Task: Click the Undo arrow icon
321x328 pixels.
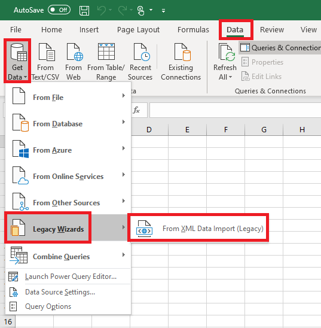Action: (102, 10)
